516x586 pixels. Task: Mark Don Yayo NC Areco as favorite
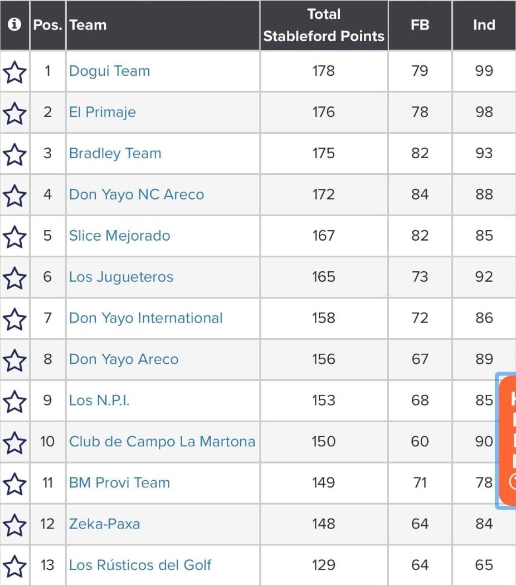click(14, 196)
